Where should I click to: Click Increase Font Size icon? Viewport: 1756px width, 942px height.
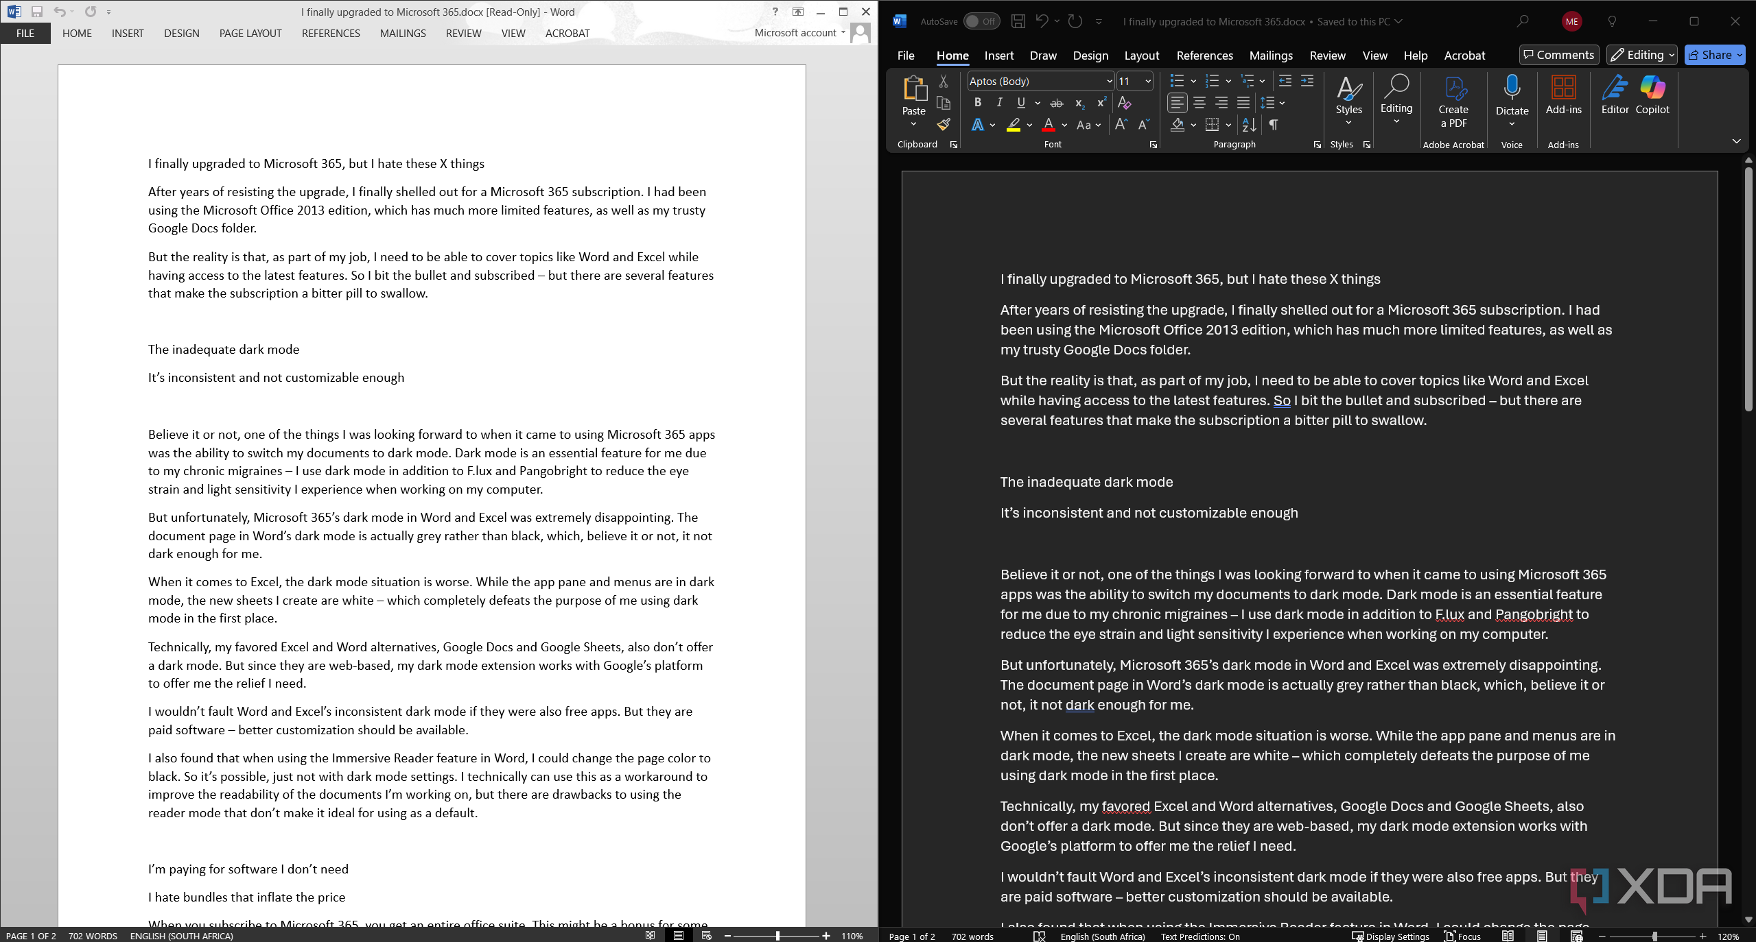click(x=1121, y=125)
